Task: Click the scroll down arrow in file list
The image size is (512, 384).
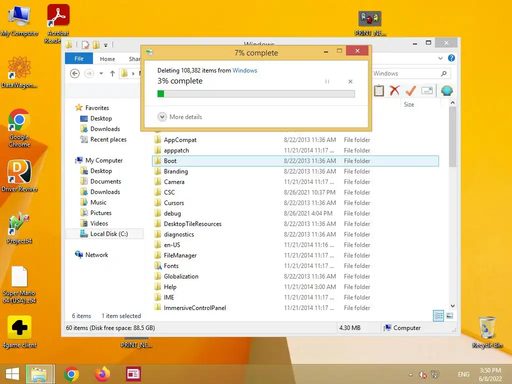Action: pos(452,306)
